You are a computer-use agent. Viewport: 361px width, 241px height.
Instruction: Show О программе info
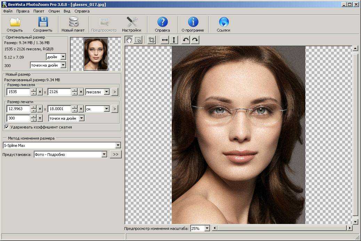[193, 24]
